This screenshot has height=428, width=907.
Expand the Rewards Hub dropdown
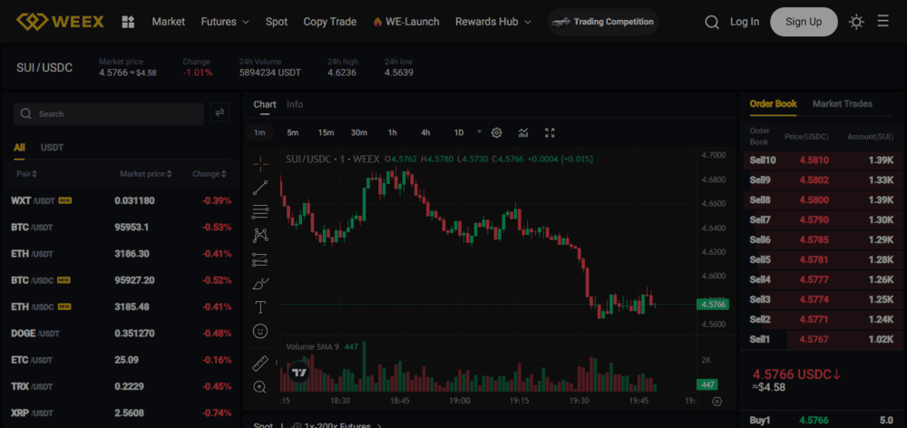(493, 22)
